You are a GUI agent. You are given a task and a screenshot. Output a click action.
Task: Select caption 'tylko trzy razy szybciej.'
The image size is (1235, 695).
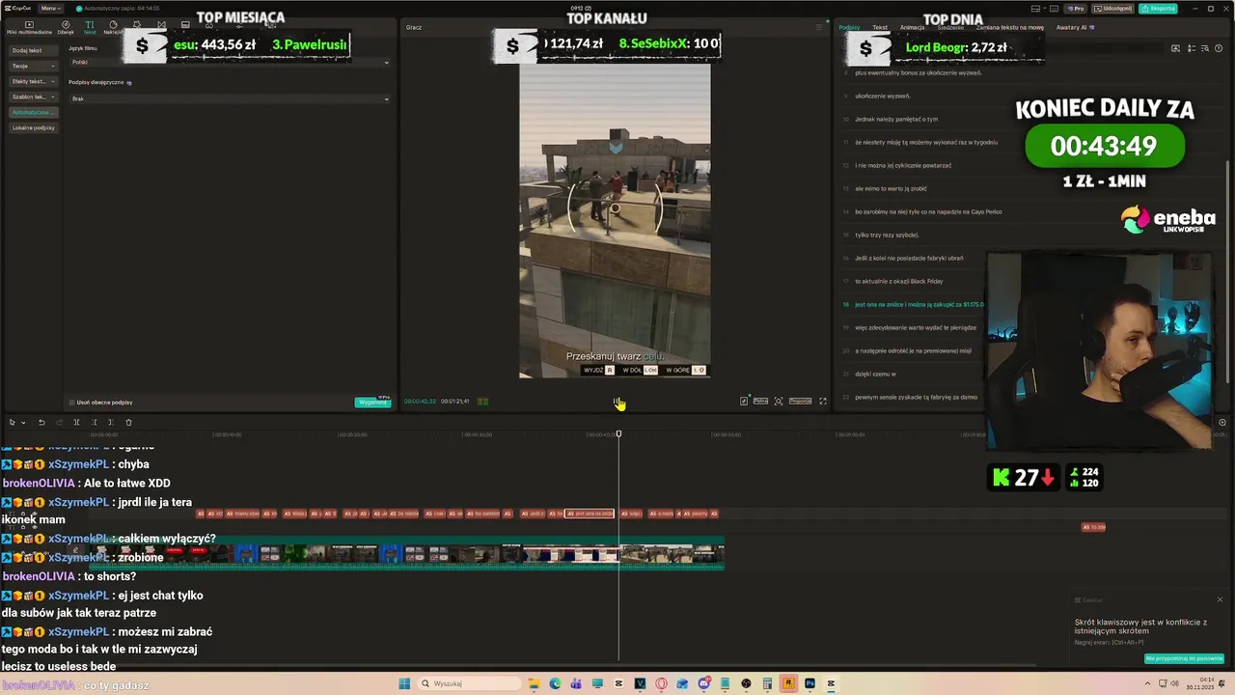coord(887,235)
